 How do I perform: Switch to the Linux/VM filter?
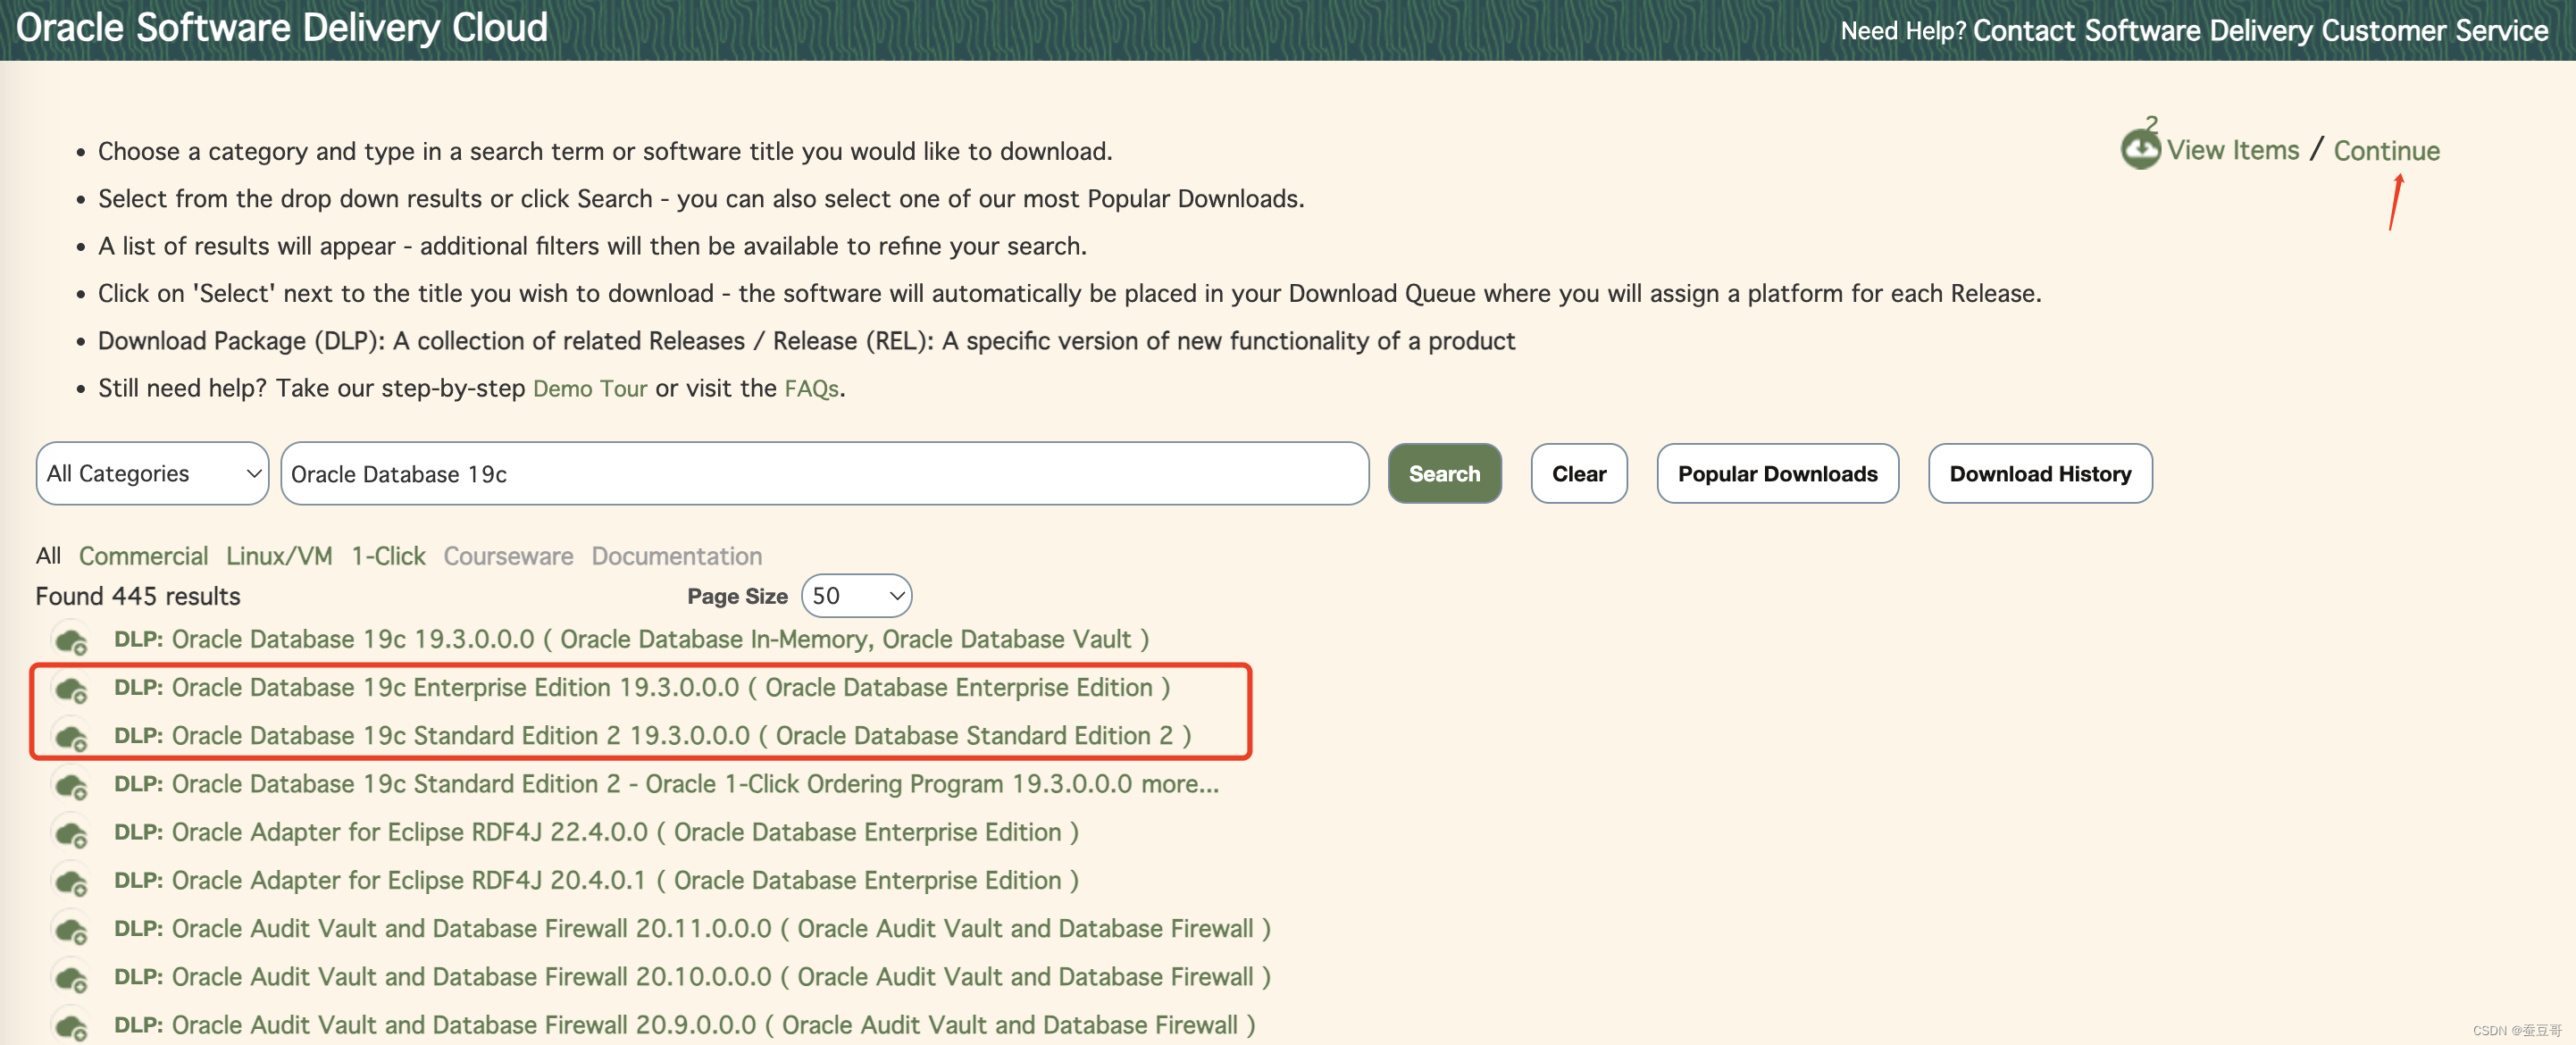pyautogui.click(x=279, y=556)
